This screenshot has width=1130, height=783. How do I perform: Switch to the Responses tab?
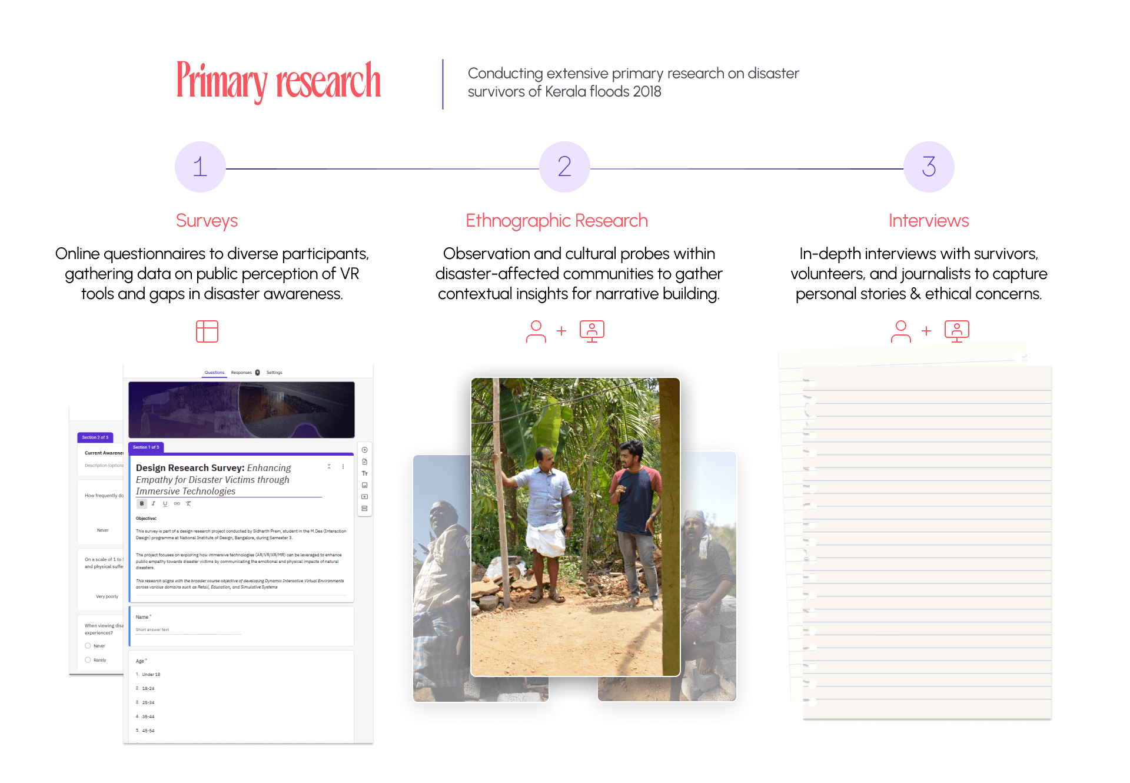coord(241,373)
